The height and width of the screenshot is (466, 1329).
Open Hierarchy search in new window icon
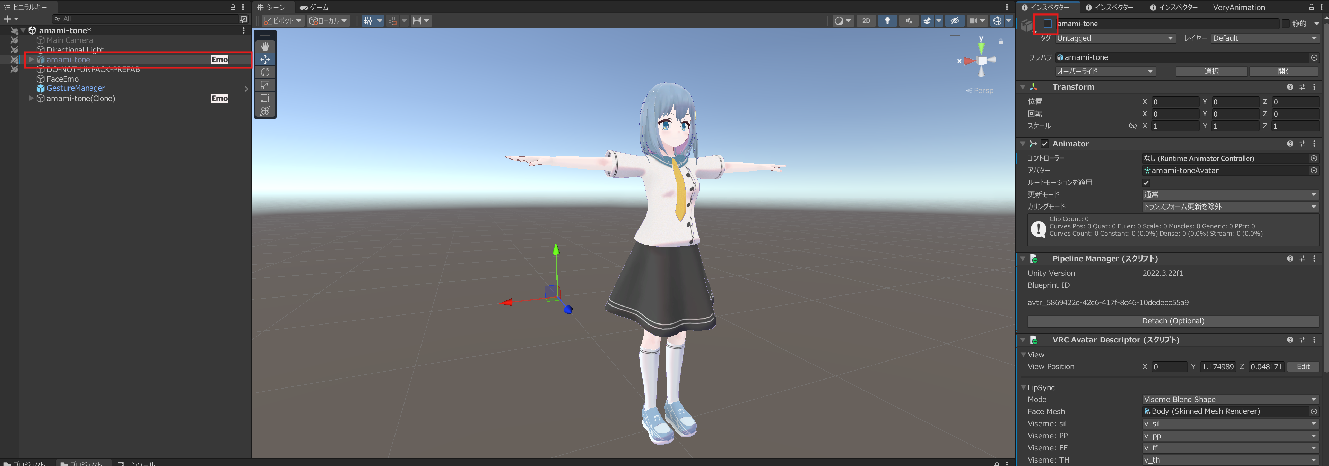tap(244, 19)
